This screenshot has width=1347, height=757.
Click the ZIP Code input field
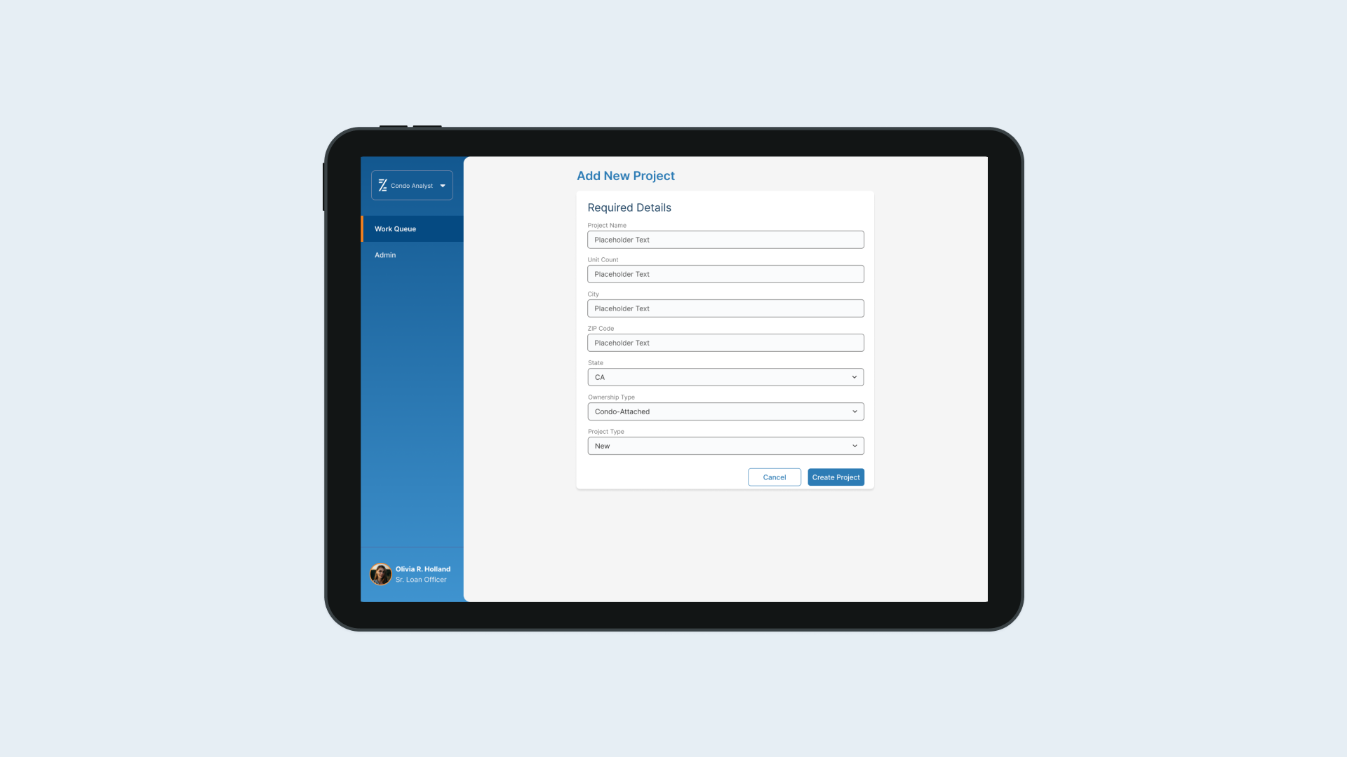click(725, 342)
